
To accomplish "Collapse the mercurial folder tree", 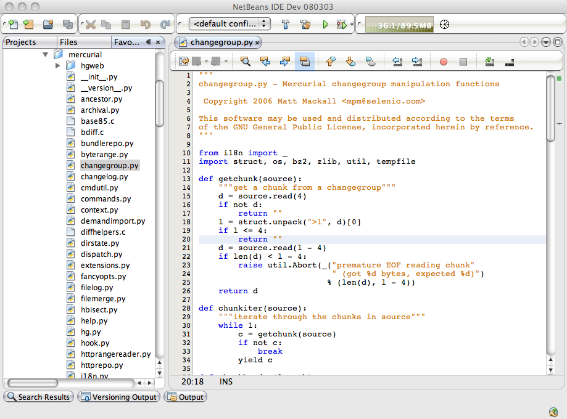I will pyautogui.click(x=45, y=54).
